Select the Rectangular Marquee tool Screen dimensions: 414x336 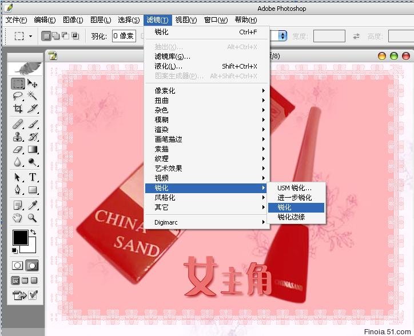(x=18, y=83)
